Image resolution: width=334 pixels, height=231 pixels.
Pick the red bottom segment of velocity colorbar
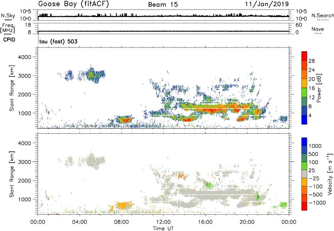(304, 206)
